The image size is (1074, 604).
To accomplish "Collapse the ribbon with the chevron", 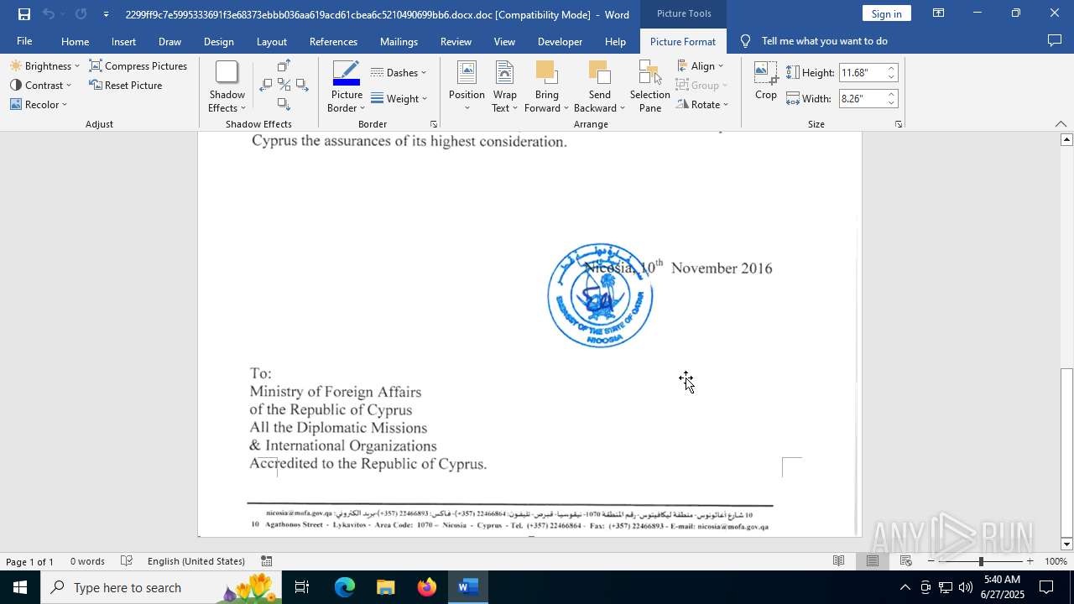I will [1061, 124].
